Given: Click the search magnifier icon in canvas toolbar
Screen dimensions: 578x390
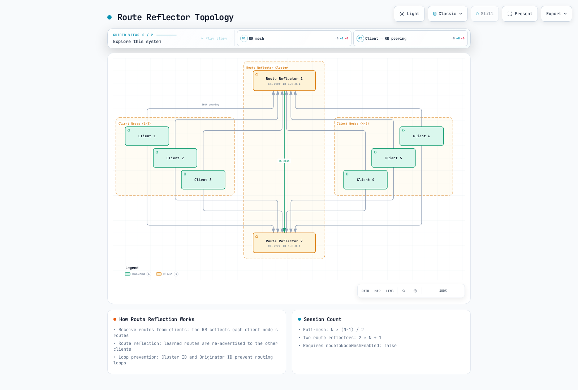Looking at the screenshot, I should coord(404,291).
